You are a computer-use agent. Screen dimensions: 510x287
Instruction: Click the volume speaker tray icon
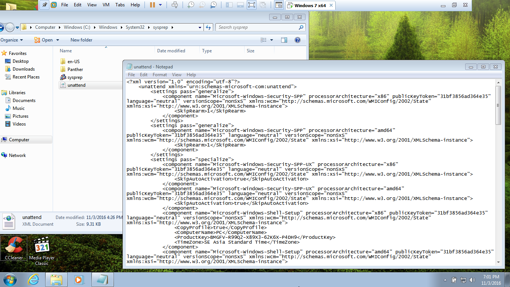point(472,280)
